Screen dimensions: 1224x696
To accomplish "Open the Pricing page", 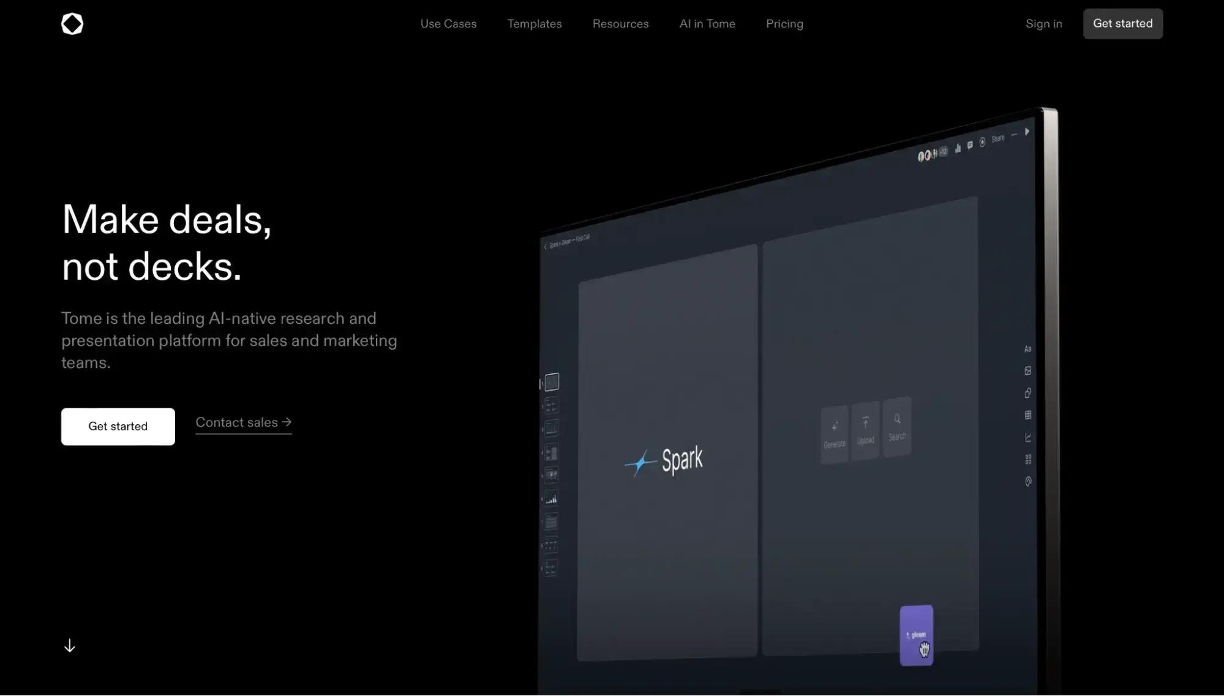I will click(784, 24).
